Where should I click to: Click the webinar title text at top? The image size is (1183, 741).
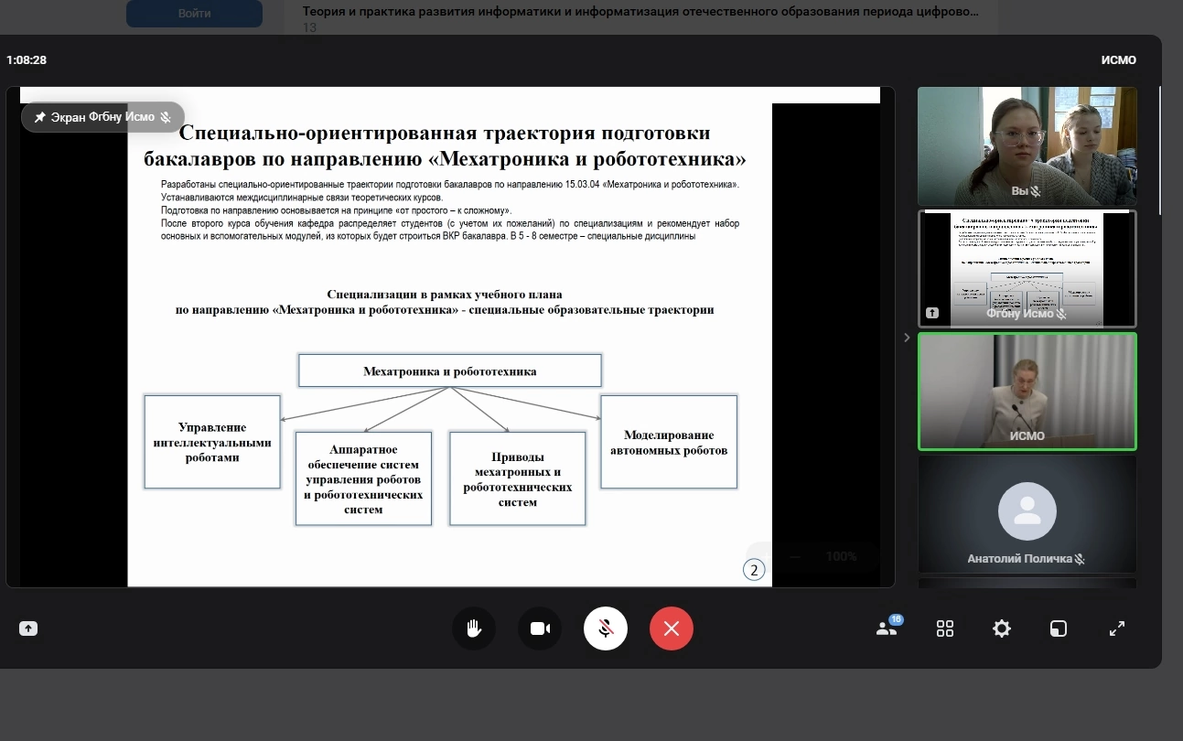pyautogui.click(x=640, y=12)
